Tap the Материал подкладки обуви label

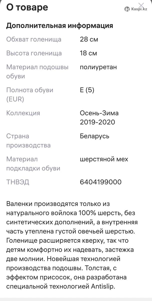pyautogui.click(x=33, y=164)
